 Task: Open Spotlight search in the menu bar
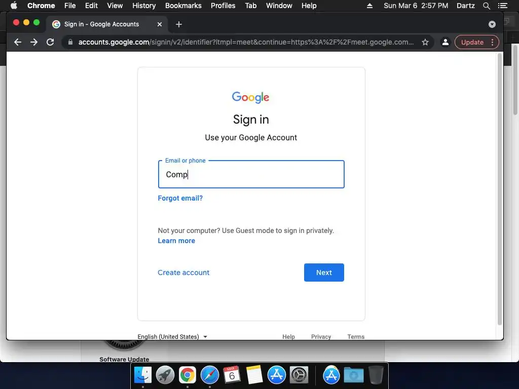(x=486, y=6)
